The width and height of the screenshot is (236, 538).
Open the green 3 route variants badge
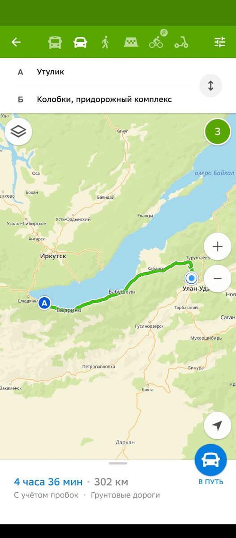pyautogui.click(x=218, y=132)
